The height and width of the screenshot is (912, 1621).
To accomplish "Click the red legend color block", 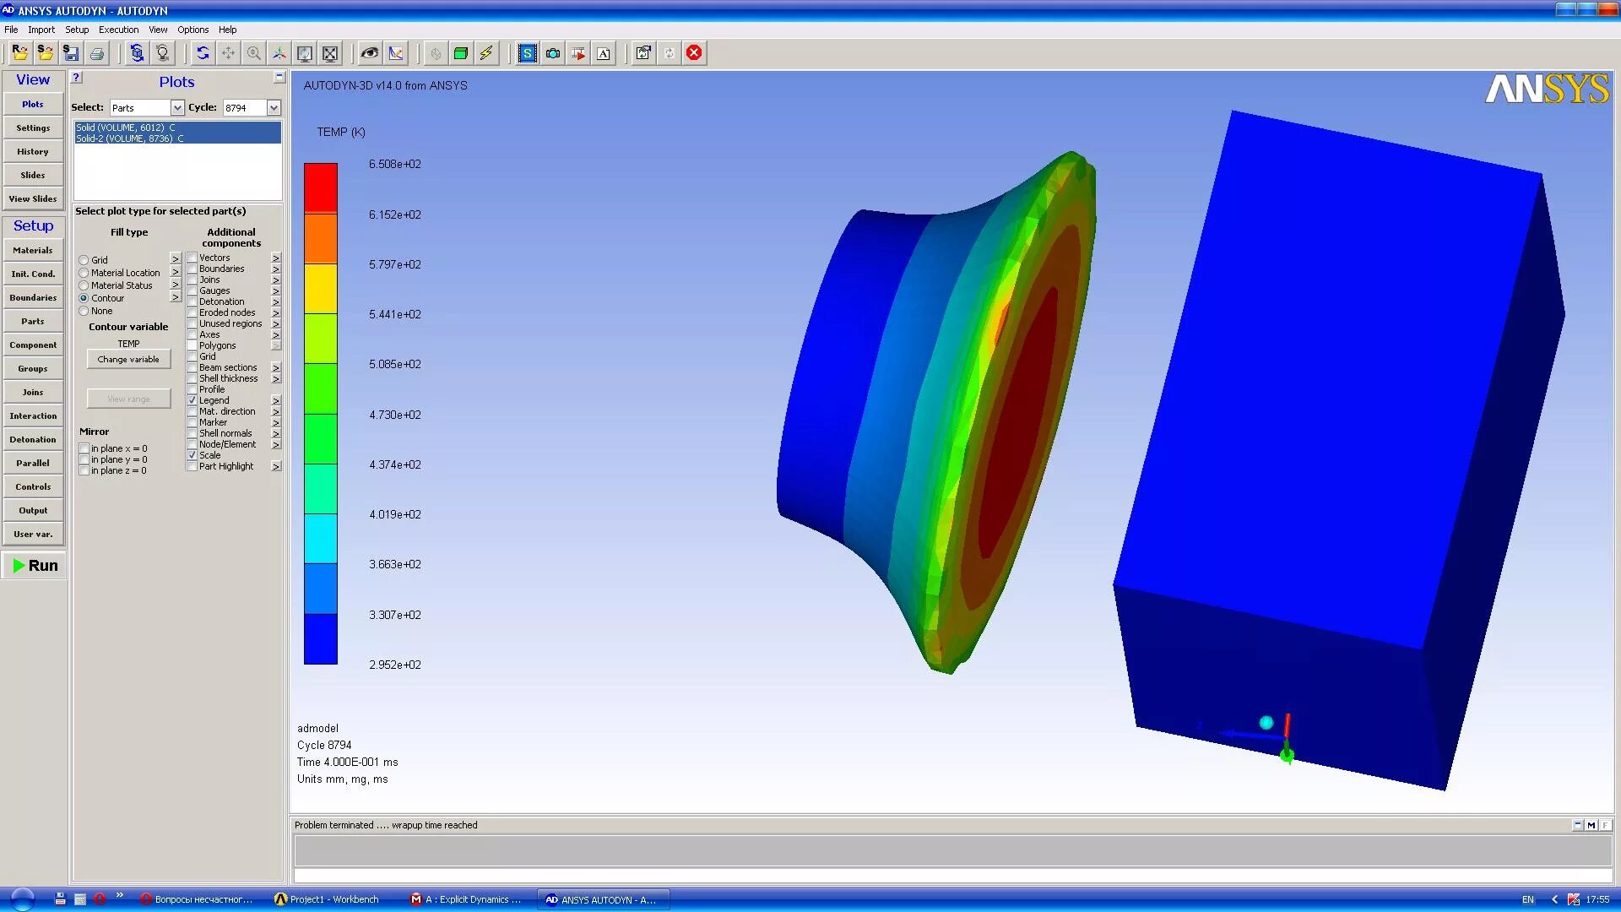I will 321,188.
